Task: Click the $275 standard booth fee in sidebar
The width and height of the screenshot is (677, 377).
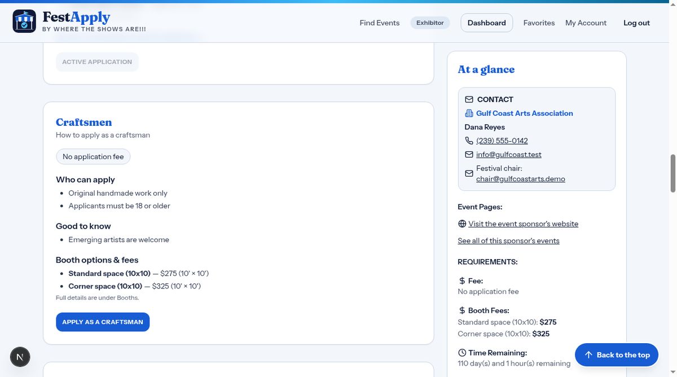Action: point(548,322)
